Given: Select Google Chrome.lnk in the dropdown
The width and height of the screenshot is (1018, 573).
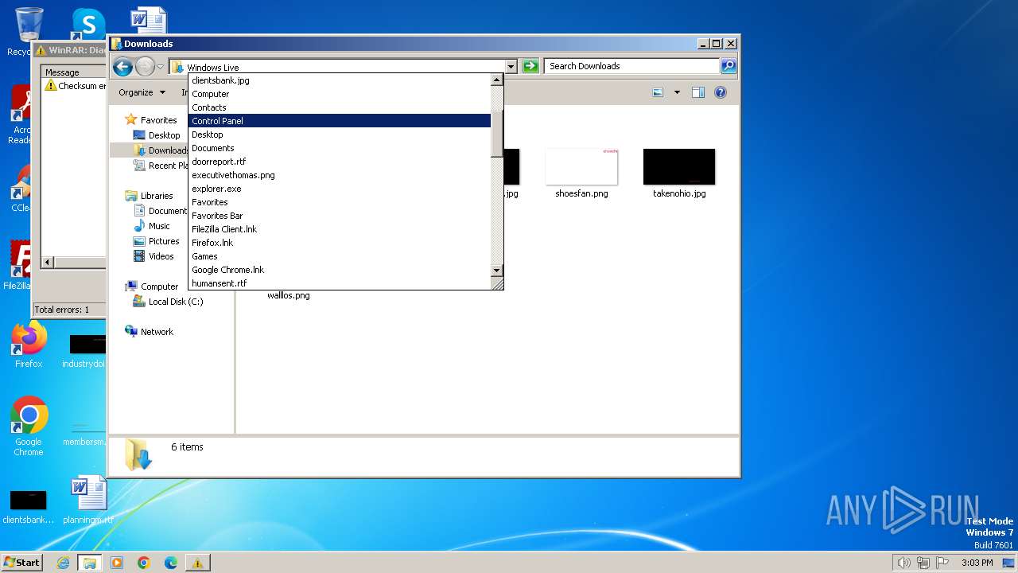Looking at the screenshot, I should pyautogui.click(x=340, y=270).
